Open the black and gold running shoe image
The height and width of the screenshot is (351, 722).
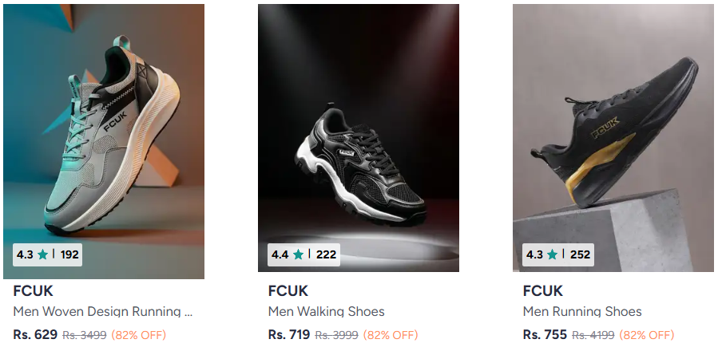point(613,138)
